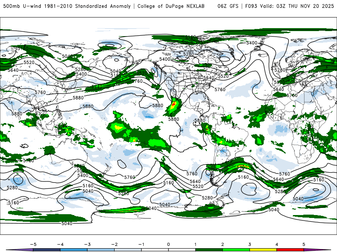Click the '5400' label inside the South Atlantic yellow band
Viewport: 337px width, 252px height.
click(242, 167)
